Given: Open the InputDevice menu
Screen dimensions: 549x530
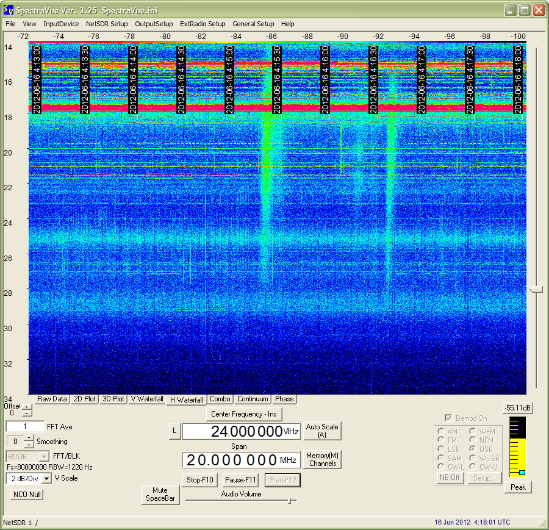Looking at the screenshot, I should click(61, 24).
